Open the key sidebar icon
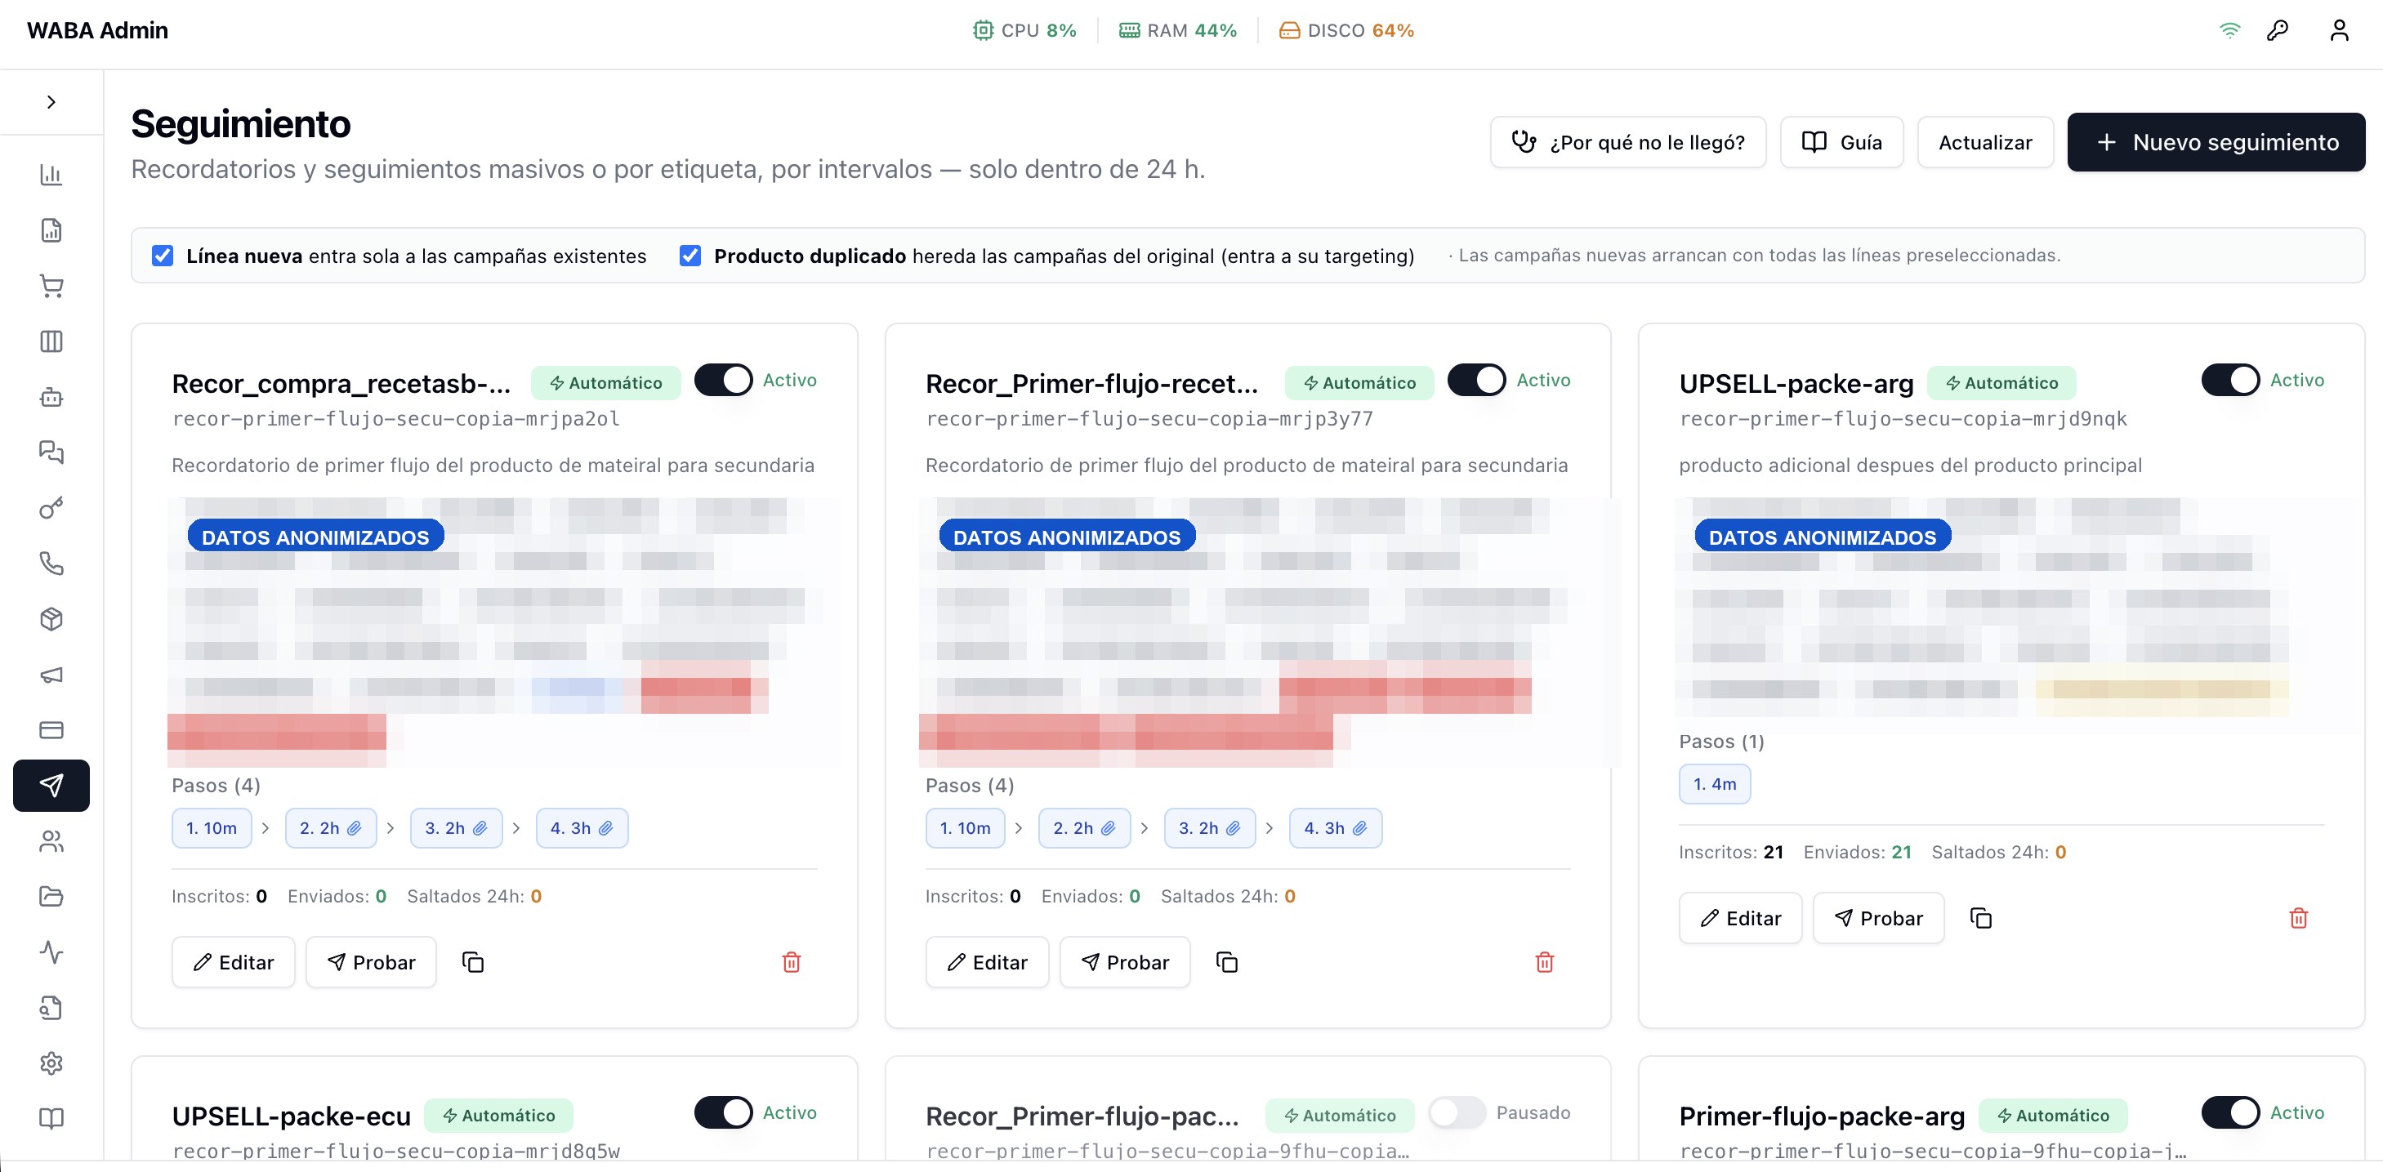 point(51,508)
